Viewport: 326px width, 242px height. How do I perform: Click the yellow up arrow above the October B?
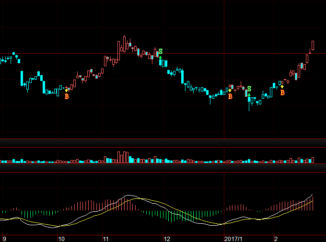click(67, 90)
